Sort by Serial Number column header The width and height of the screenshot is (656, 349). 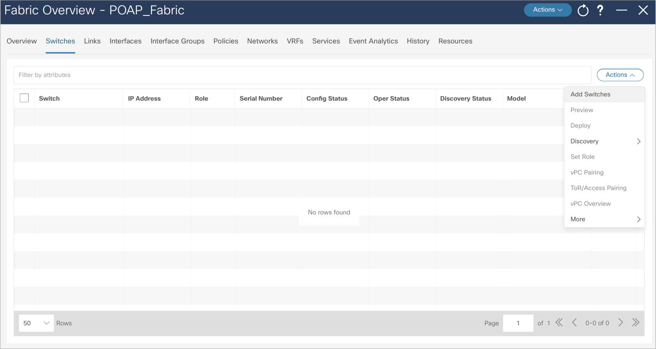pos(261,98)
